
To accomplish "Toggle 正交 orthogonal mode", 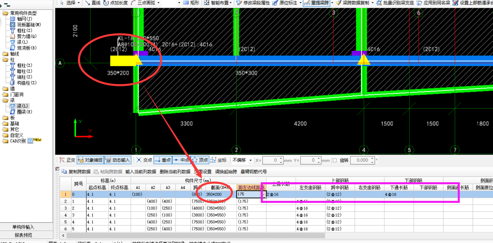I will (67, 160).
